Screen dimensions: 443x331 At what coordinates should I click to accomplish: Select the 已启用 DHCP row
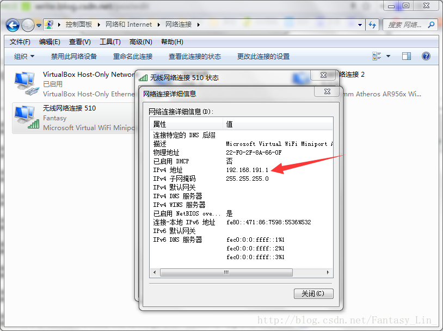242,161
